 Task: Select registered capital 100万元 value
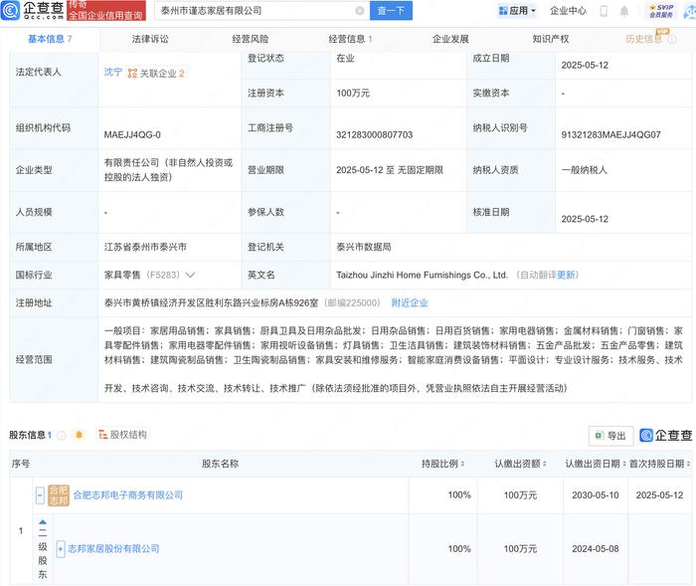(353, 94)
